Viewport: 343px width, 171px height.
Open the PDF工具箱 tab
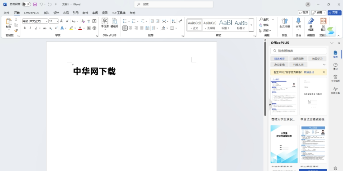point(118,13)
